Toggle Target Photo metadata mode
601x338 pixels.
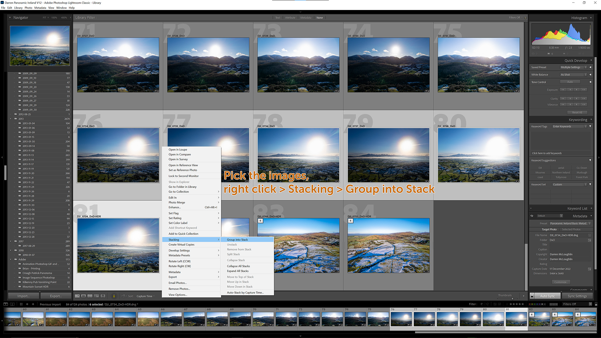click(x=549, y=229)
